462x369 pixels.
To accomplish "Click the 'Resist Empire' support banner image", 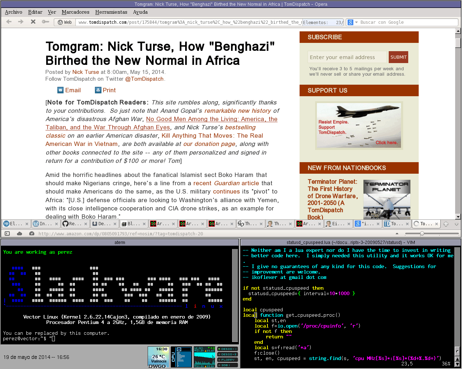I will (359, 125).
